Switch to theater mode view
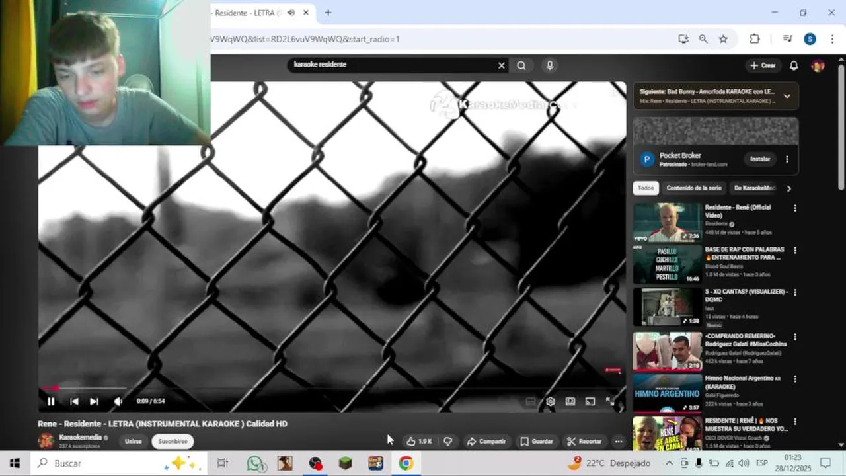Image resolution: width=846 pixels, height=476 pixels. click(x=570, y=401)
